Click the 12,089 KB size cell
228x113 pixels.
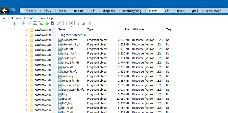(123, 99)
